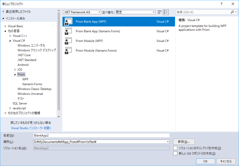This screenshot has width=239, height=166.
Task: Switch to medium icons list view
Action: (166, 12)
